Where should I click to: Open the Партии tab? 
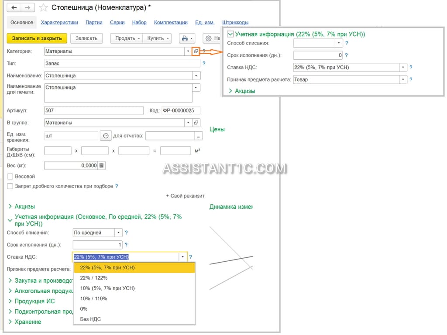94,23
